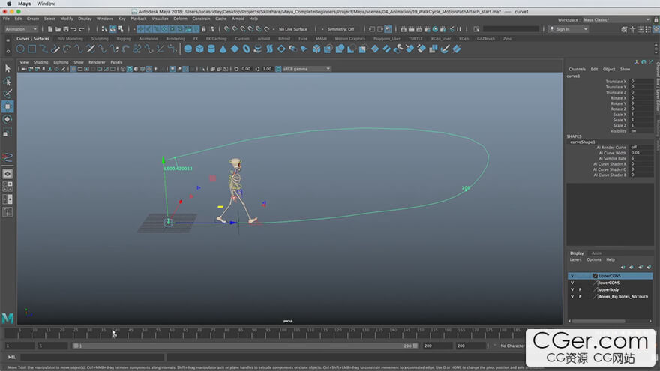Click the Redo arrow icon
The width and height of the screenshot is (660, 371).
[82, 29]
